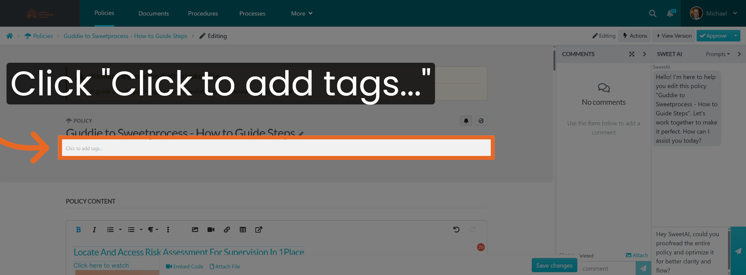
Task: Insert a table via the editor toolbar
Action: [243, 230]
